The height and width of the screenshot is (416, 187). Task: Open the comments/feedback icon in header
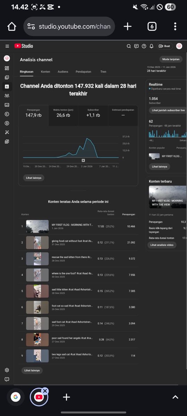coord(136,46)
